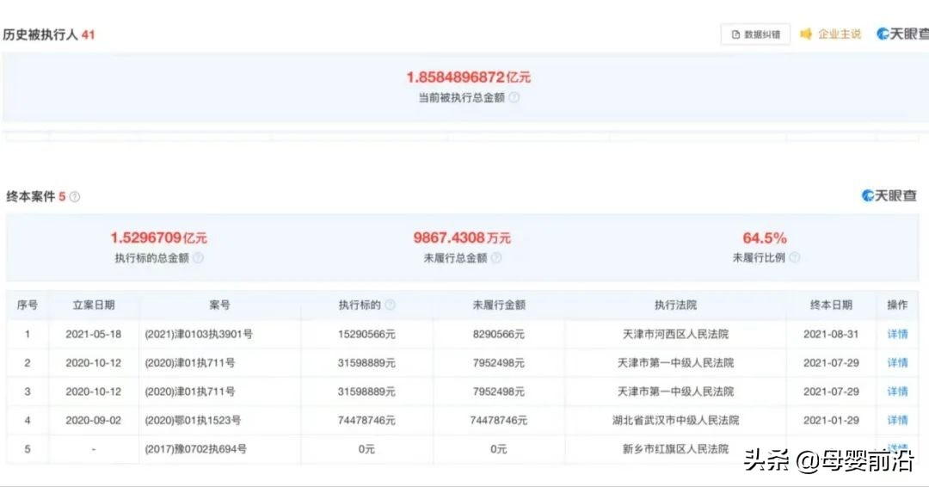Click help icon beside 当前被执行总金额
This screenshot has width=929, height=487.
514,98
